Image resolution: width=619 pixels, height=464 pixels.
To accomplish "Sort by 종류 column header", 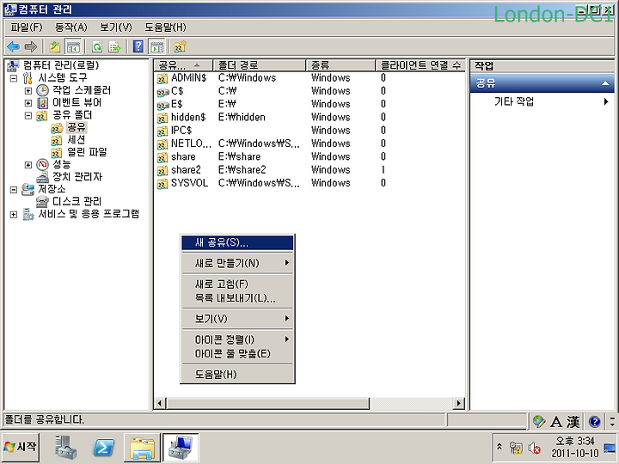I will (x=340, y=65).
